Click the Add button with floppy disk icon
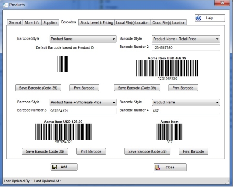 (x=64, y=167)
